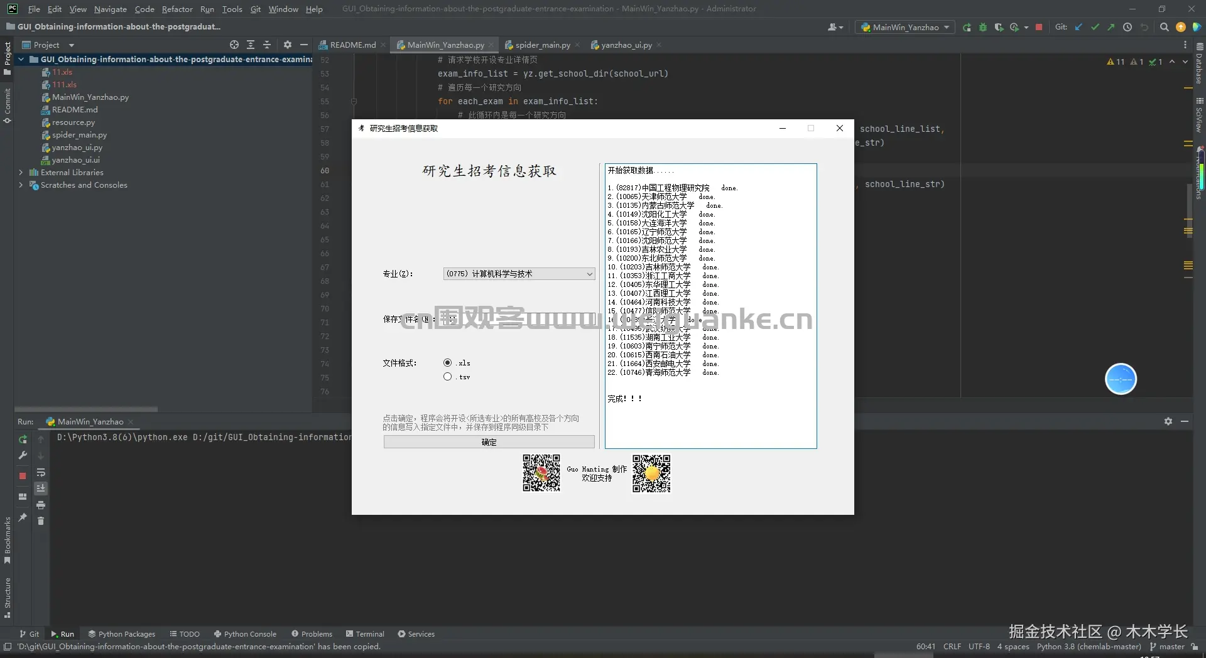The width and height of the screenshot is (1206, 658).
Task: Locate the opened file in the Project tree
Action: tap(234, 45)
